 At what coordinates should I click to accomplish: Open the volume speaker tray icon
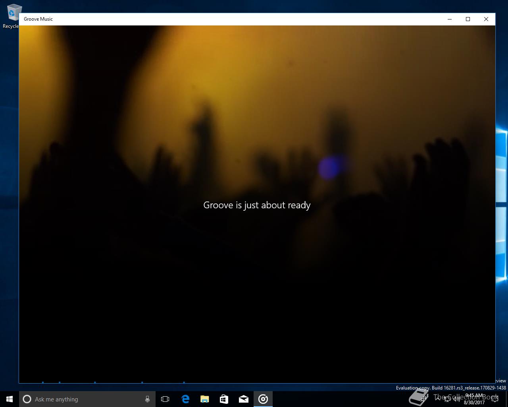[456, 399]
